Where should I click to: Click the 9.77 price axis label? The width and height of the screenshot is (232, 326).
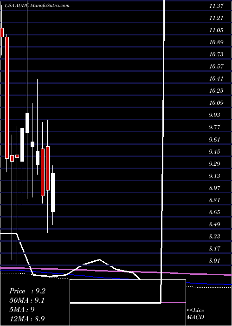tap(214, 127)
